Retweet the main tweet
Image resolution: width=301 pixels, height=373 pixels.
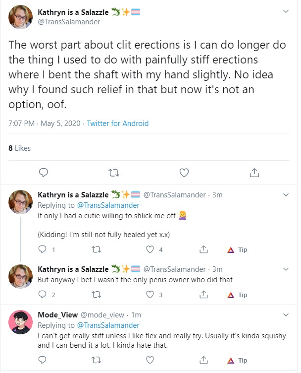tap(114, 173)
